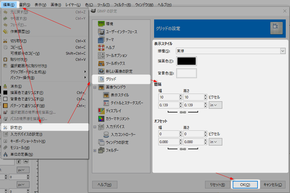Open the 線種 line style dropdown
This screenshot has width=290, height=193.
click(x=231, y=51)
